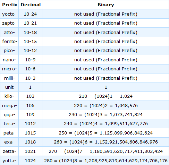Click decimal value 103

tap(31, 96)
